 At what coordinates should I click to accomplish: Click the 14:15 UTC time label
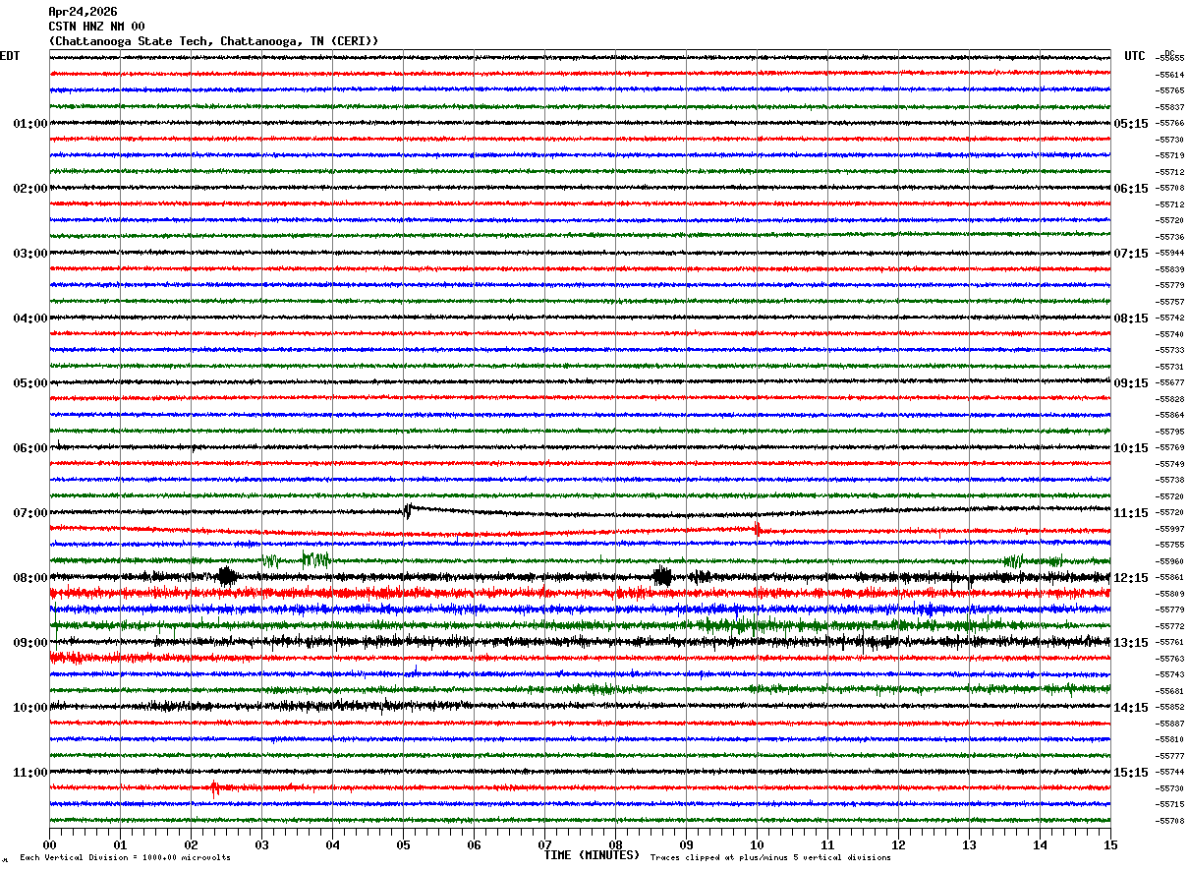point(1131,708)
